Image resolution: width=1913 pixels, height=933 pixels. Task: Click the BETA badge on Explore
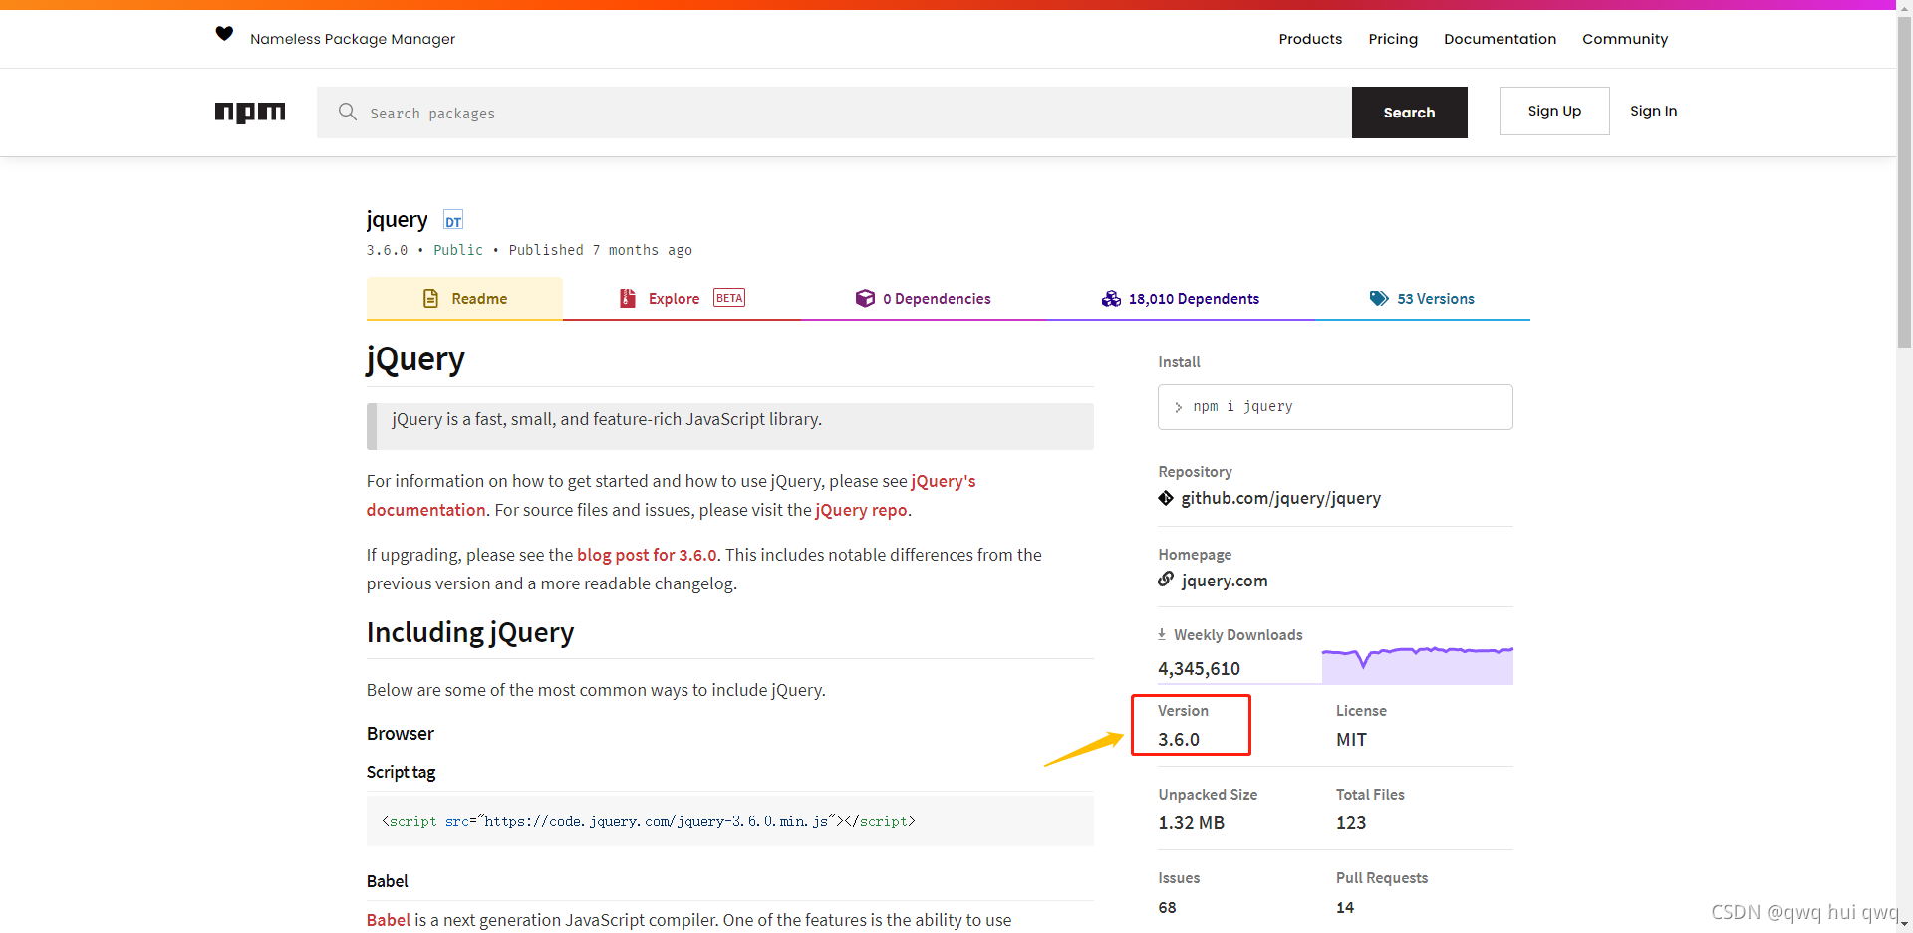click(x=729, y=298)
